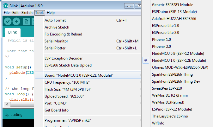This screenshot has width=213, height=127.
Task: Open the File menu
Action: pyautogui.click(x=7, y=13)
